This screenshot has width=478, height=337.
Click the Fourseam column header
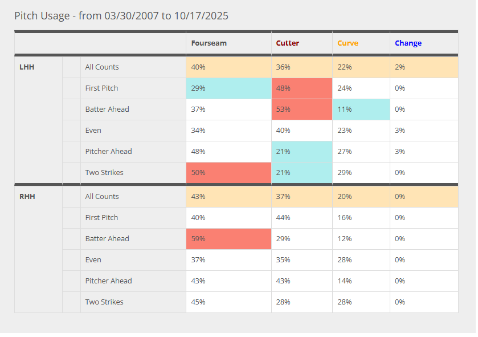pyautogui.click(x=209, y=43)
